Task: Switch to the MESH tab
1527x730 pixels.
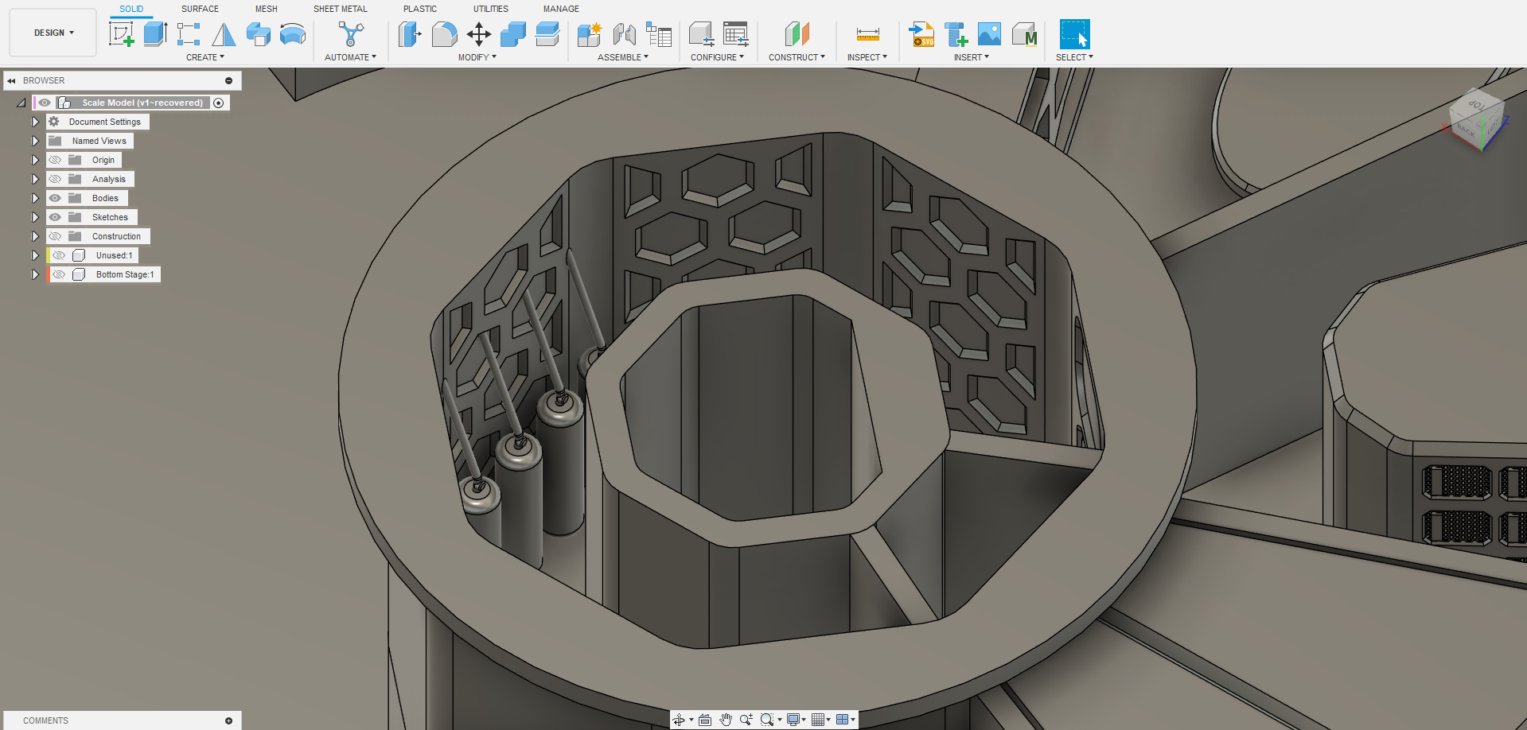Action: tap(267, 9)
